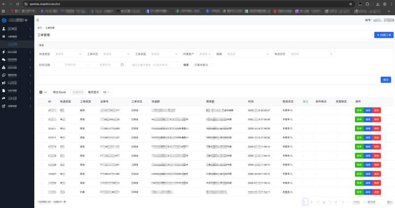
Task: Select the first table row checkbox
Action: coord(41,110)
